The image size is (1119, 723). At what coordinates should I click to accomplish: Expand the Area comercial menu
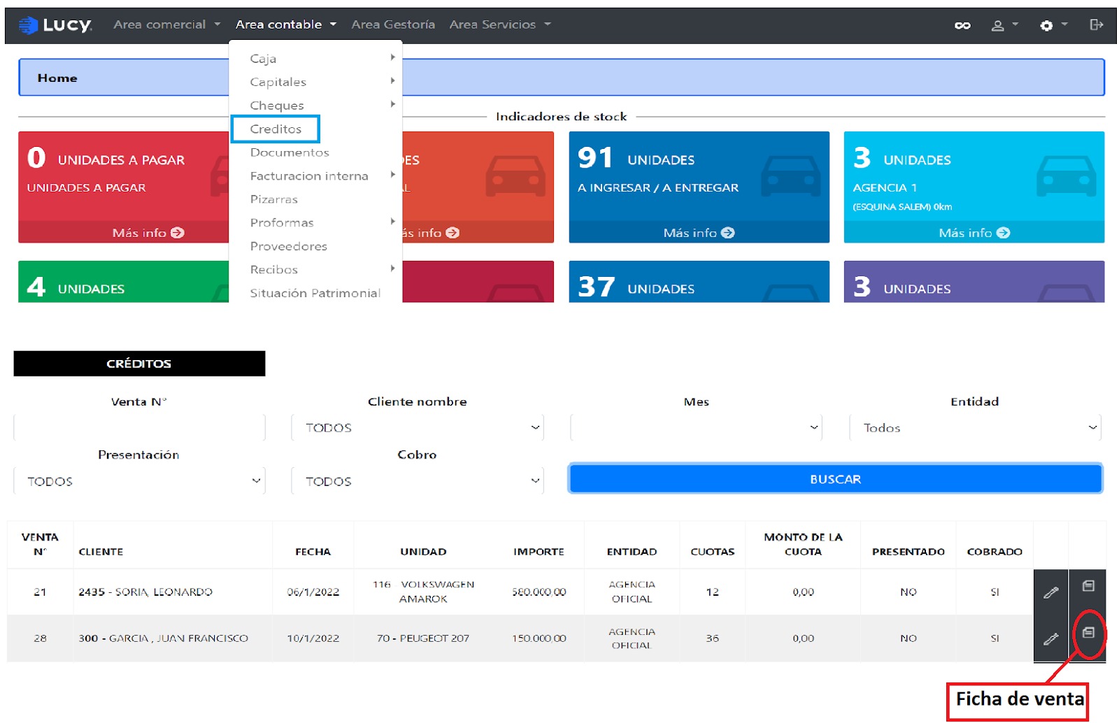[166, 24]
